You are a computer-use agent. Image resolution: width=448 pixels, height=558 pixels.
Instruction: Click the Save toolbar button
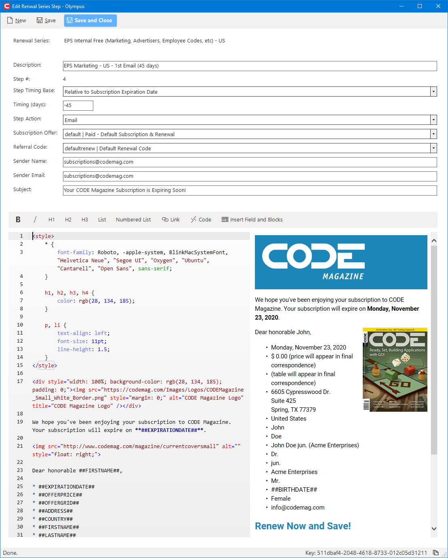point(46,21)
